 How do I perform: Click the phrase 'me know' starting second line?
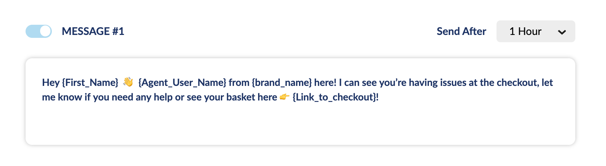pos(62,97)
